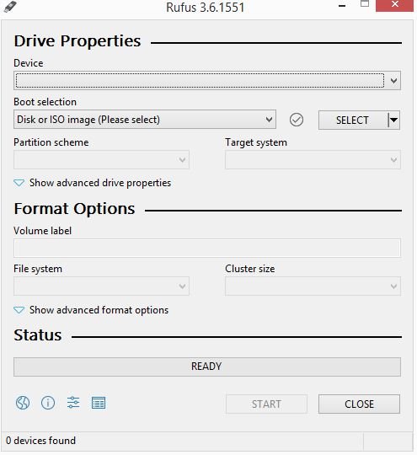Click the START button
Image resolution: width=417 pixels, height=455 pixels.
[x=266, y=404]
